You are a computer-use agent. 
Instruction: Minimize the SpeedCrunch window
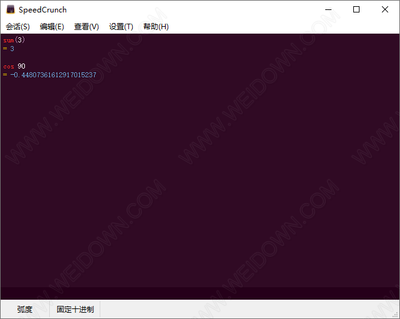click(328, 9)
